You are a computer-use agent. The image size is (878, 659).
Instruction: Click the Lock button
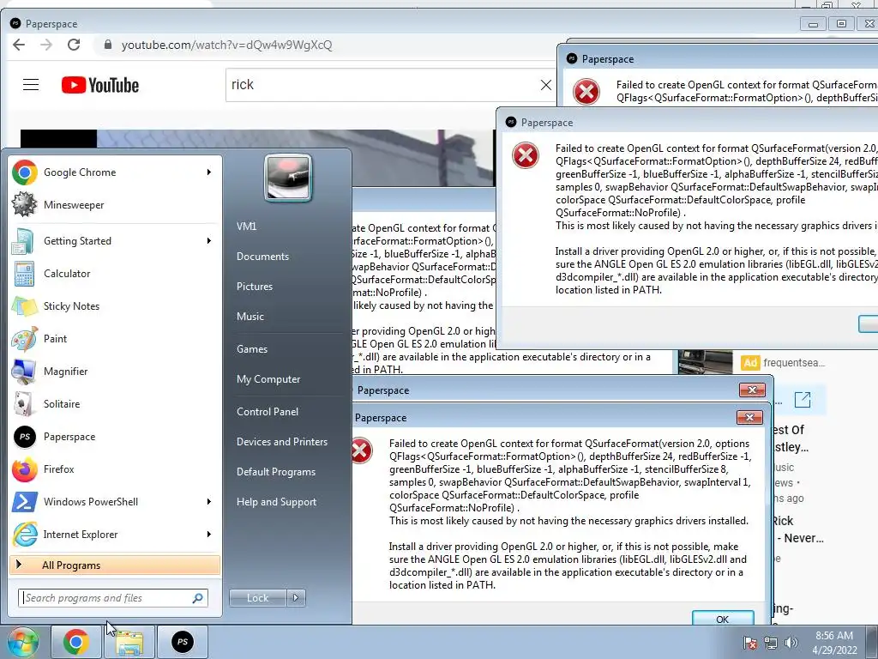coord(258,598)
